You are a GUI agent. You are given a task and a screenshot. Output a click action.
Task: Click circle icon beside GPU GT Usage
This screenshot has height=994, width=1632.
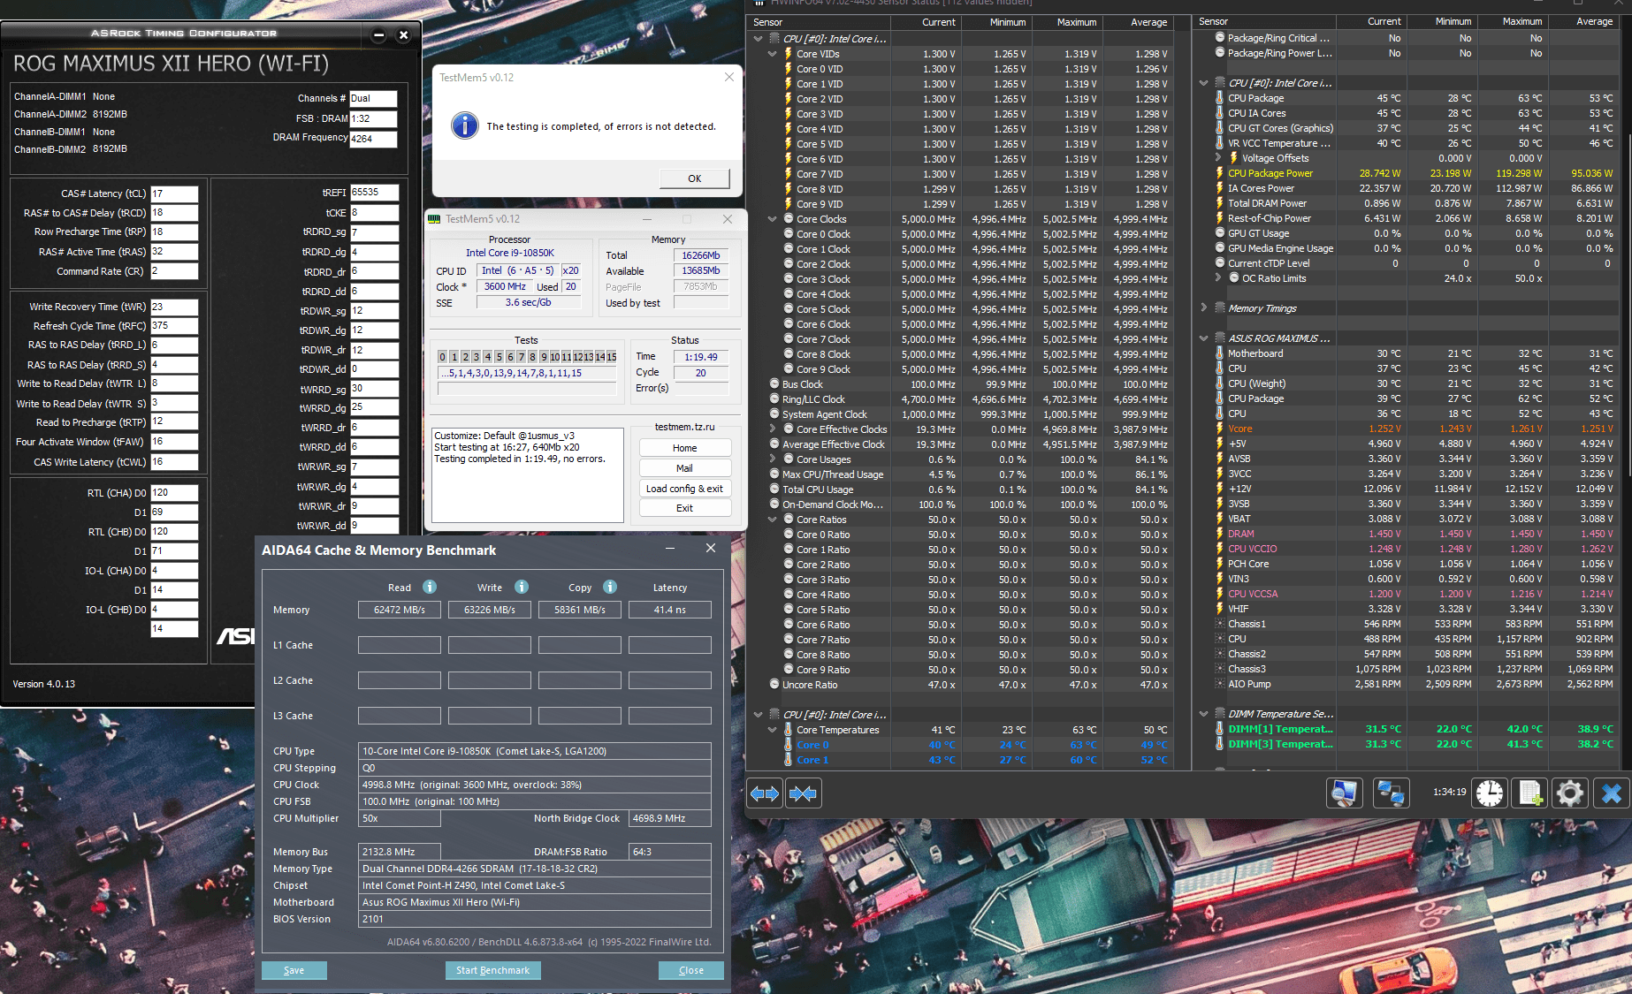(1220, 233)
